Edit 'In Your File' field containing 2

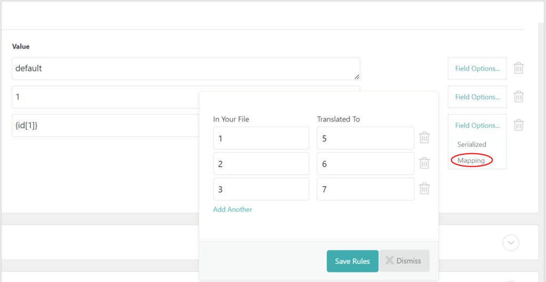(x=261, y=163)
